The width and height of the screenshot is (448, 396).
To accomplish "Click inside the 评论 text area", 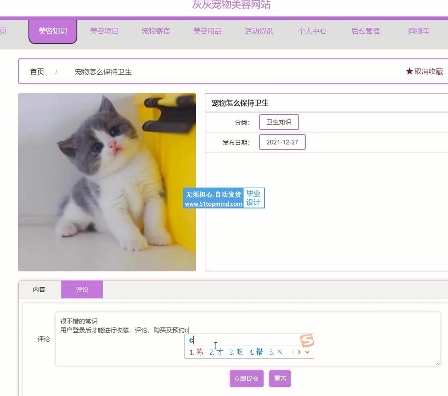I will [248, 339].
